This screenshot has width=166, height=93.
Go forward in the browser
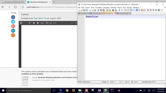coord(9,7)
